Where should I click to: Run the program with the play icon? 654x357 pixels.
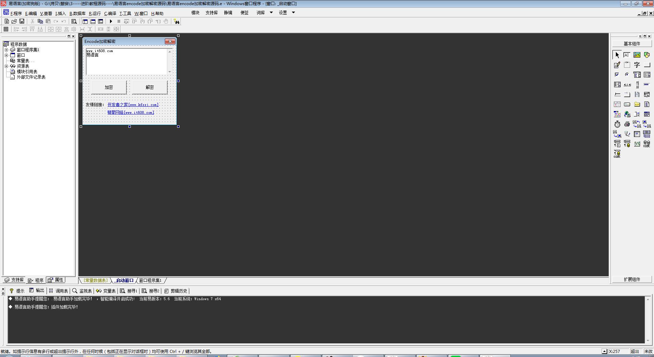point(111,21)
